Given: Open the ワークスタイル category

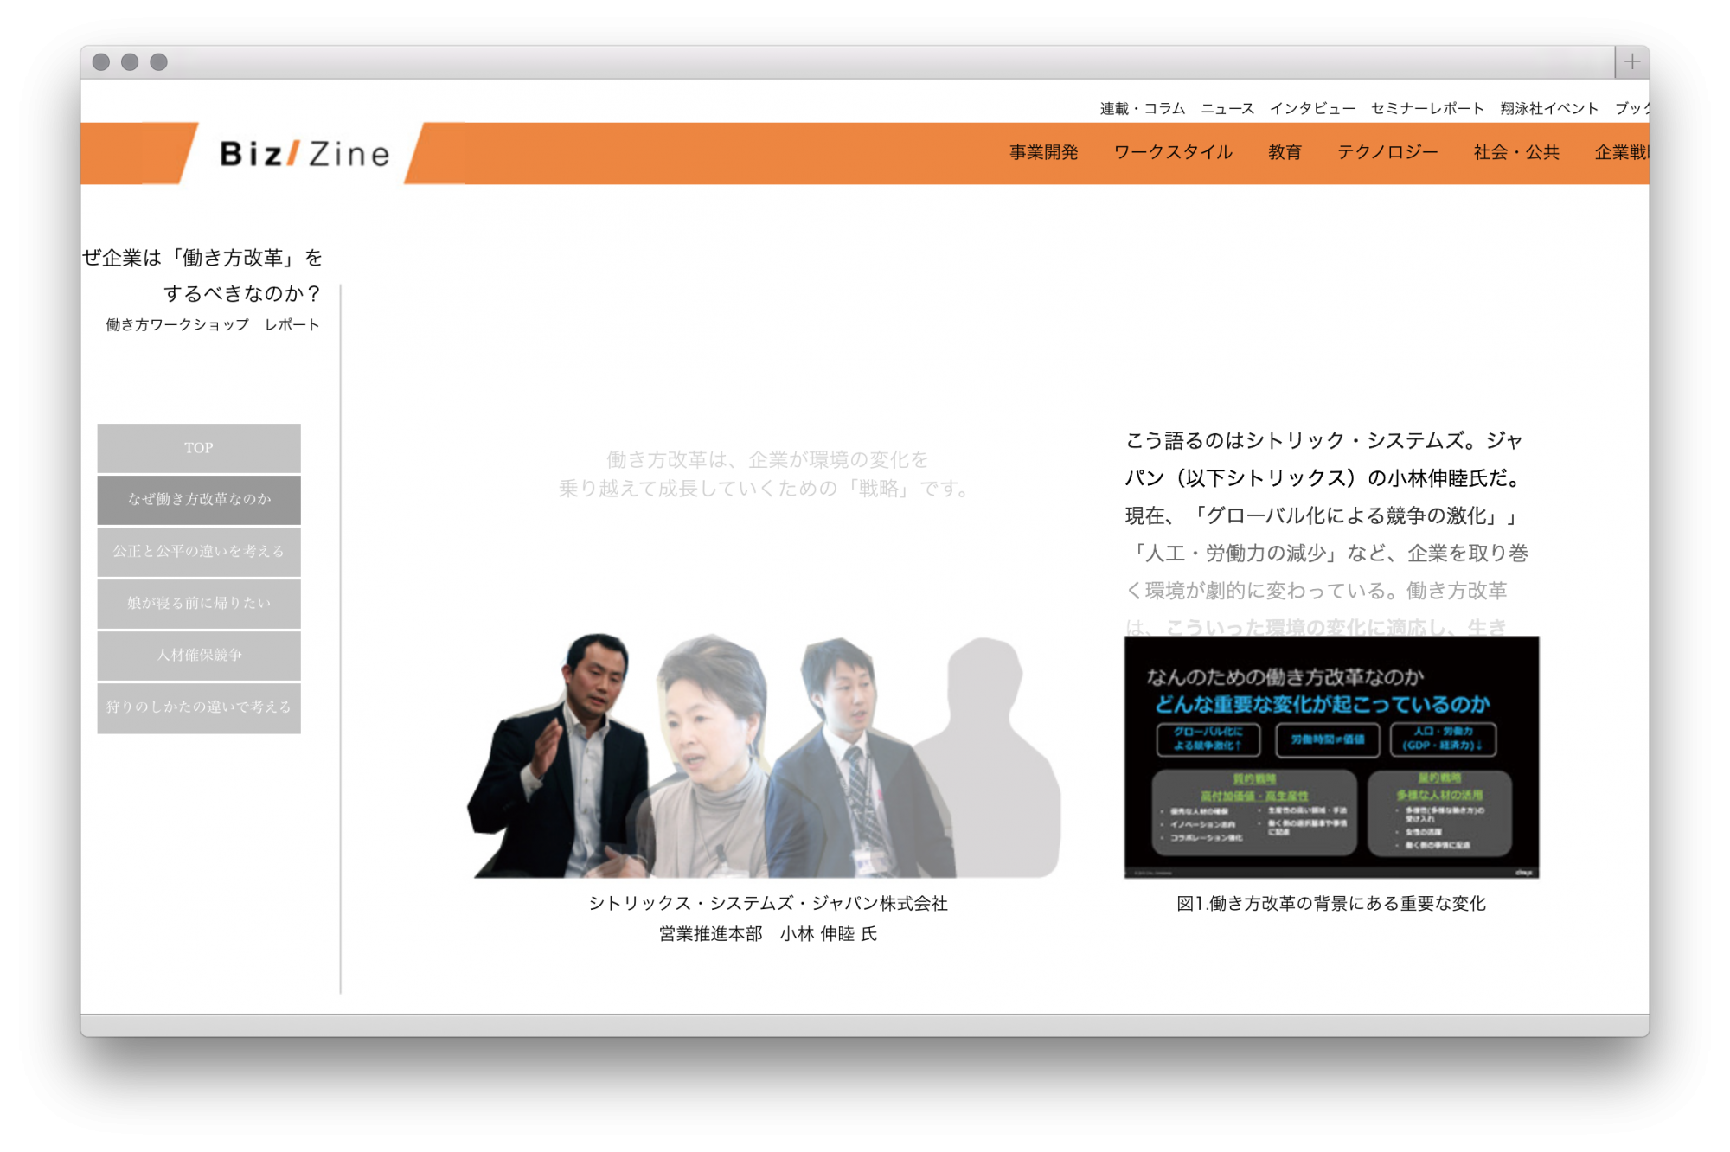Looking at the screenshot, I should pos(1173,152).
